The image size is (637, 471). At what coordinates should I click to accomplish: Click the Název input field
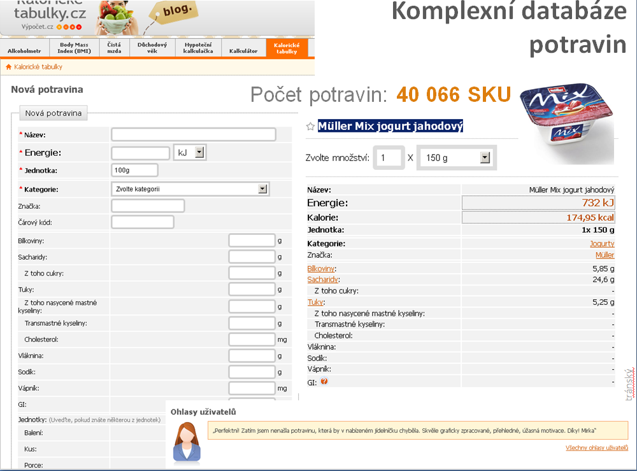(x=194, y=134)
